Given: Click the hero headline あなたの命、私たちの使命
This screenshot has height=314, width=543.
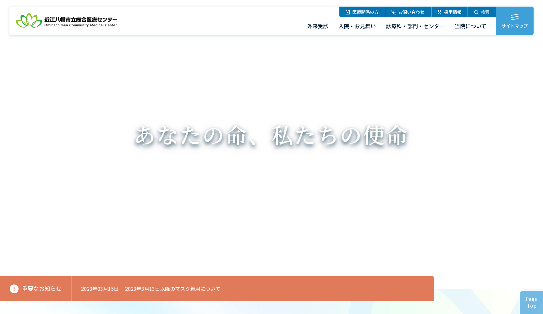Looking at the screenshot, I should click(271, 136).
